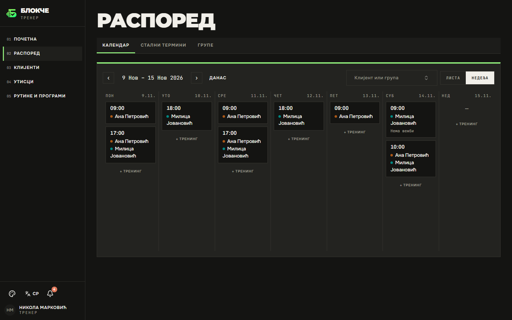Add training on Friday 13.11.
This screenshot has width=512, height=320.
(355, 132)
